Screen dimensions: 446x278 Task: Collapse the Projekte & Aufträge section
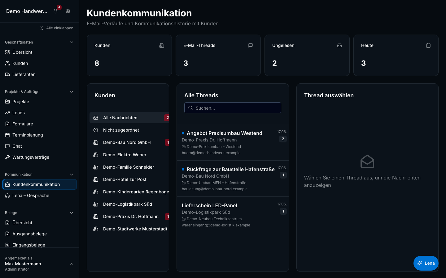(x=72, y=92)
